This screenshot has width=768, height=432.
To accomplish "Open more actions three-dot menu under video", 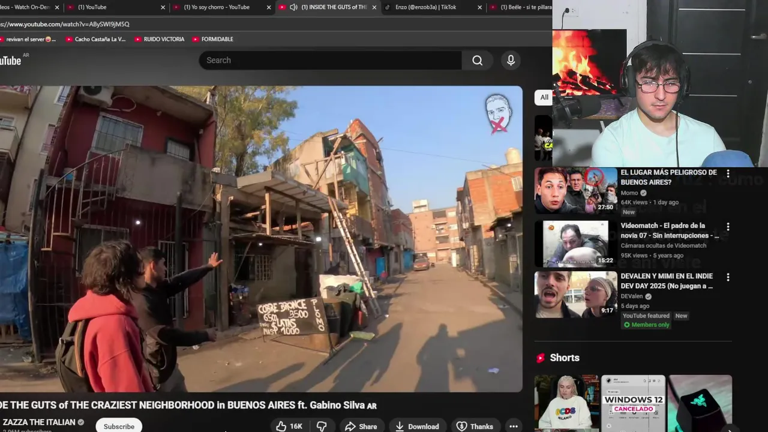I will [514, 426].
